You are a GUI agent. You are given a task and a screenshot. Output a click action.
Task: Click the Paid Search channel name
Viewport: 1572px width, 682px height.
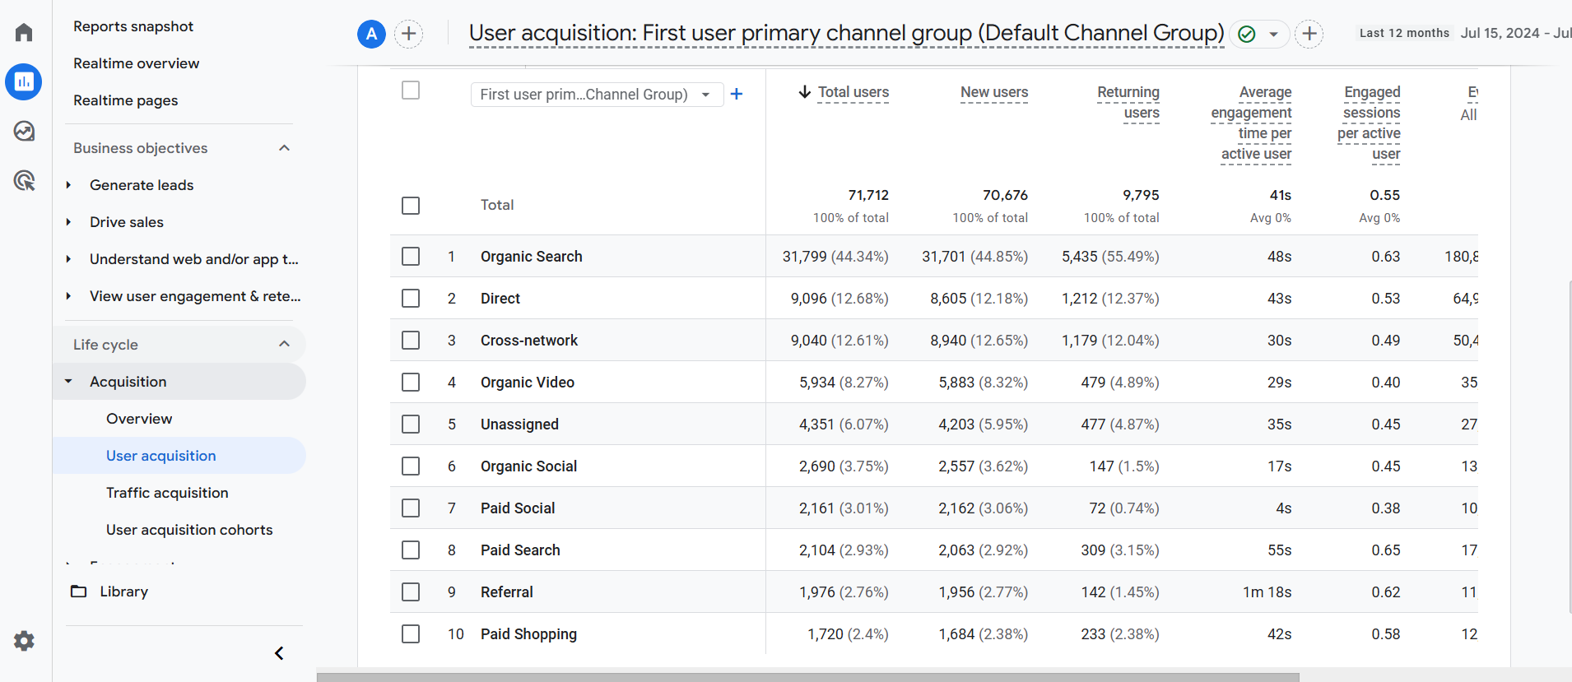[x=520, y=550]
